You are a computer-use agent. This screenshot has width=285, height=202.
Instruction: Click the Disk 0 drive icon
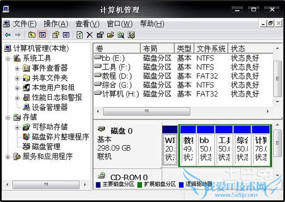[102, 129]
